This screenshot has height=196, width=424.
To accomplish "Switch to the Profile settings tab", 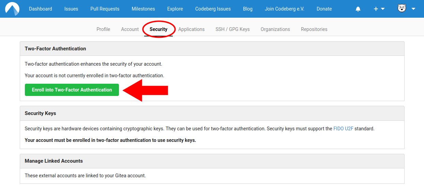I will click(103, 29).
